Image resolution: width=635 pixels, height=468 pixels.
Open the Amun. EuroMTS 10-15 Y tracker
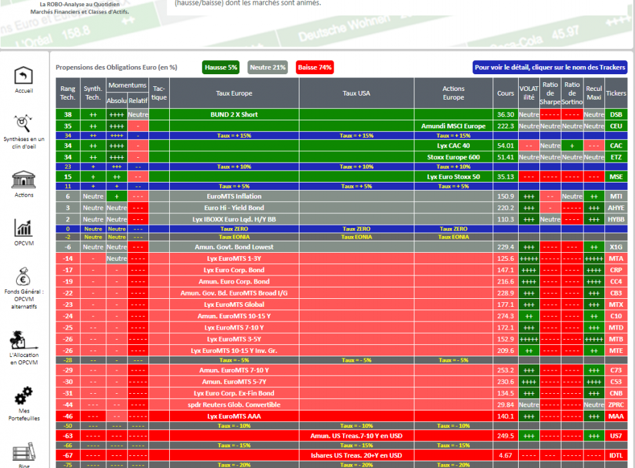click(x=234, y=316)
